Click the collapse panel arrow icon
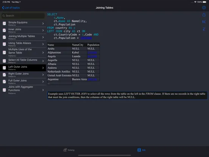Viewport: 209px width, 157px height. pos(204,22)
